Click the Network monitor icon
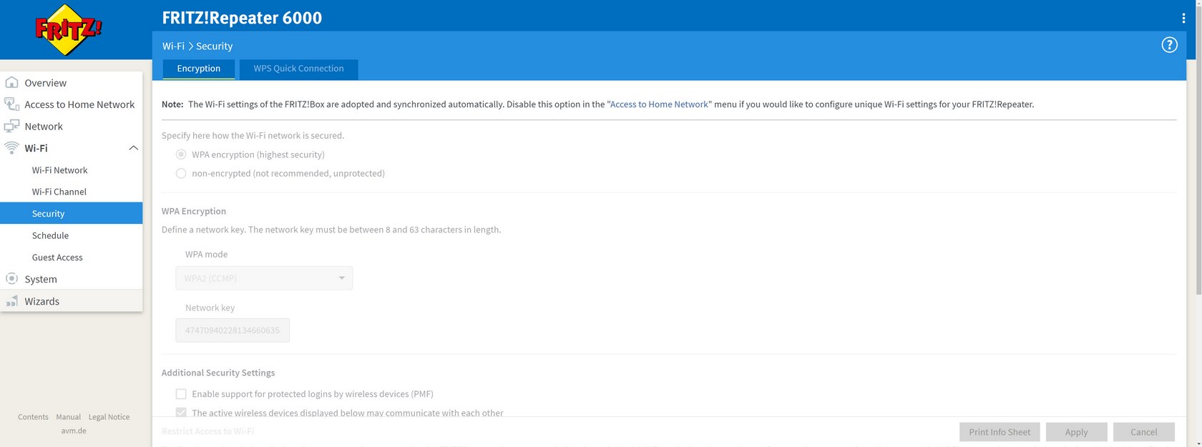This screenshot has height=447, width=1202. [11, 127]
